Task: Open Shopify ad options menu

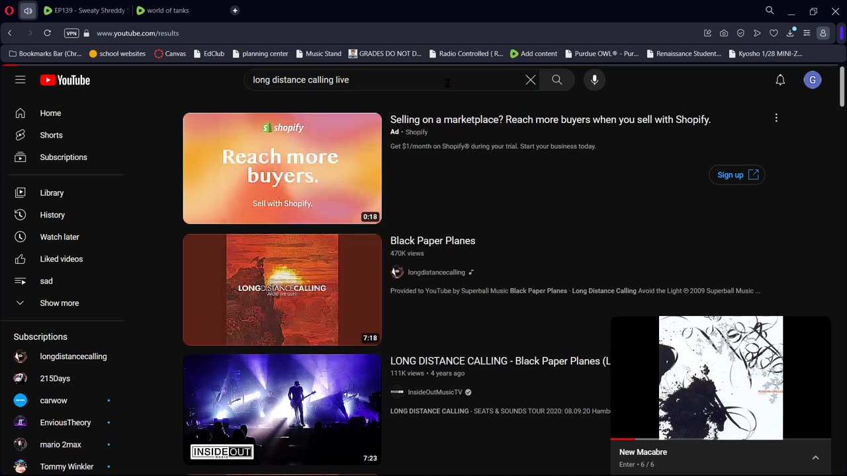Action: tap(776, 118)
